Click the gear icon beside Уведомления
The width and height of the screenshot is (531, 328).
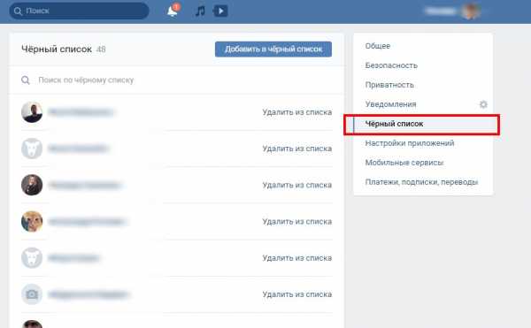point(483,104)
